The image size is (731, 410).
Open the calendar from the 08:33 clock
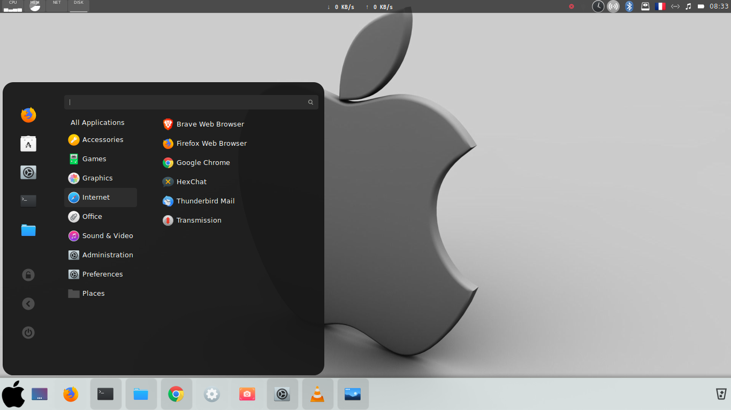click(x=719, y=6)
